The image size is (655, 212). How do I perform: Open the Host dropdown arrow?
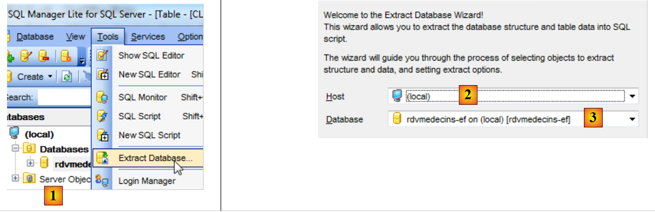coord(632,96)
